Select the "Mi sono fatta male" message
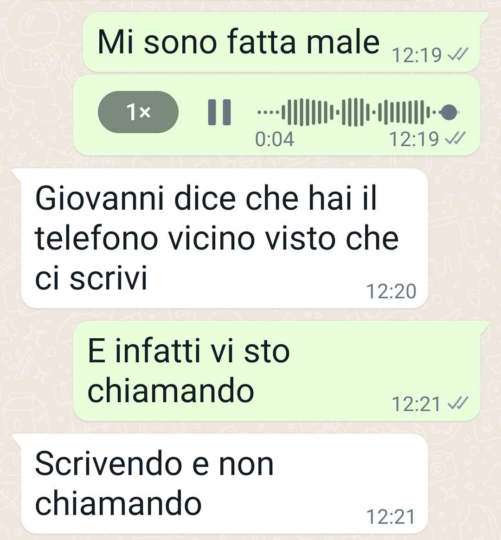The height and width of the screenshot is (540, 501). coord(282,42)
